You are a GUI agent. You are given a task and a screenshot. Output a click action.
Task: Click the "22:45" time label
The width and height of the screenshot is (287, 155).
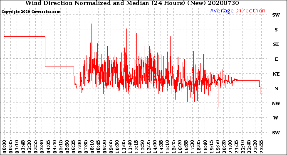point(249,147)
